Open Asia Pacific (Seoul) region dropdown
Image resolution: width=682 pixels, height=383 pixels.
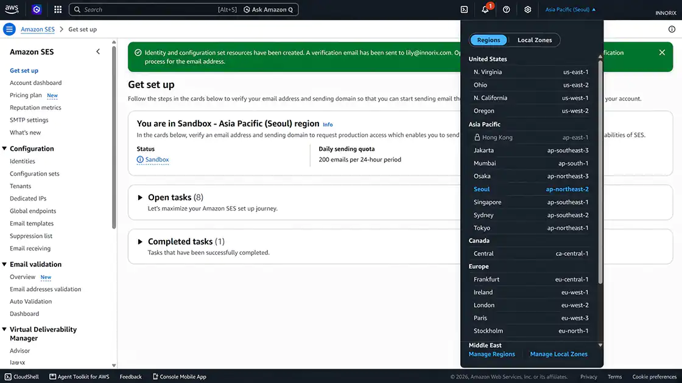point(570,9)
